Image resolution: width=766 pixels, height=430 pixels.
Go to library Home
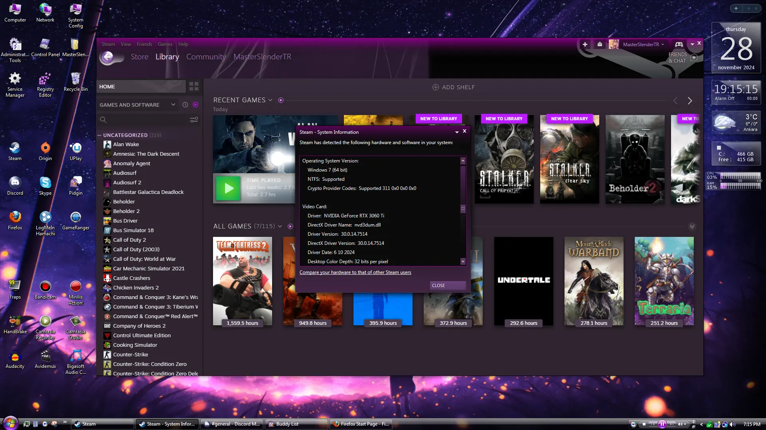click(x=141, y=86)
